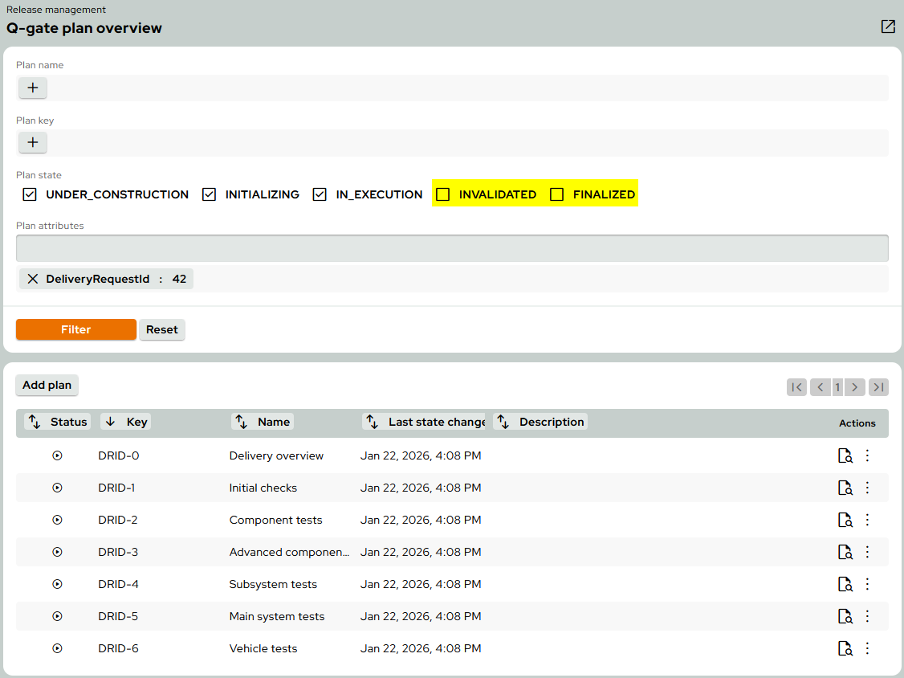Open Q-gate plan overview in new window
This screenshot has width=904, height=678.
coord(887,27)
